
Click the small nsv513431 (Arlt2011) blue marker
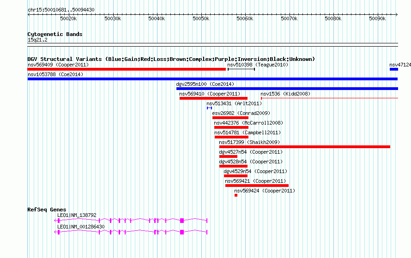click(209, 108)
